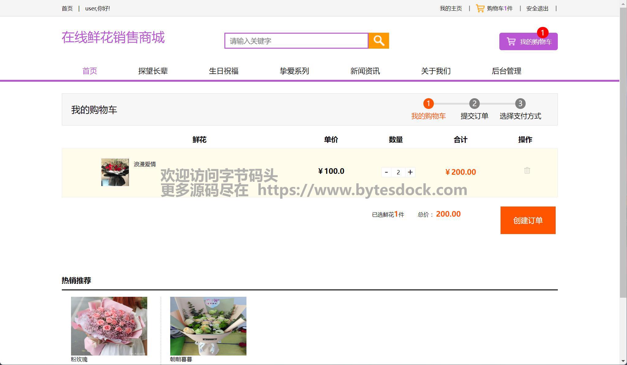Click the cart icon in top bar
This screenshot has height=365, width=627.
pyautogui.click(x=480, y=8)
